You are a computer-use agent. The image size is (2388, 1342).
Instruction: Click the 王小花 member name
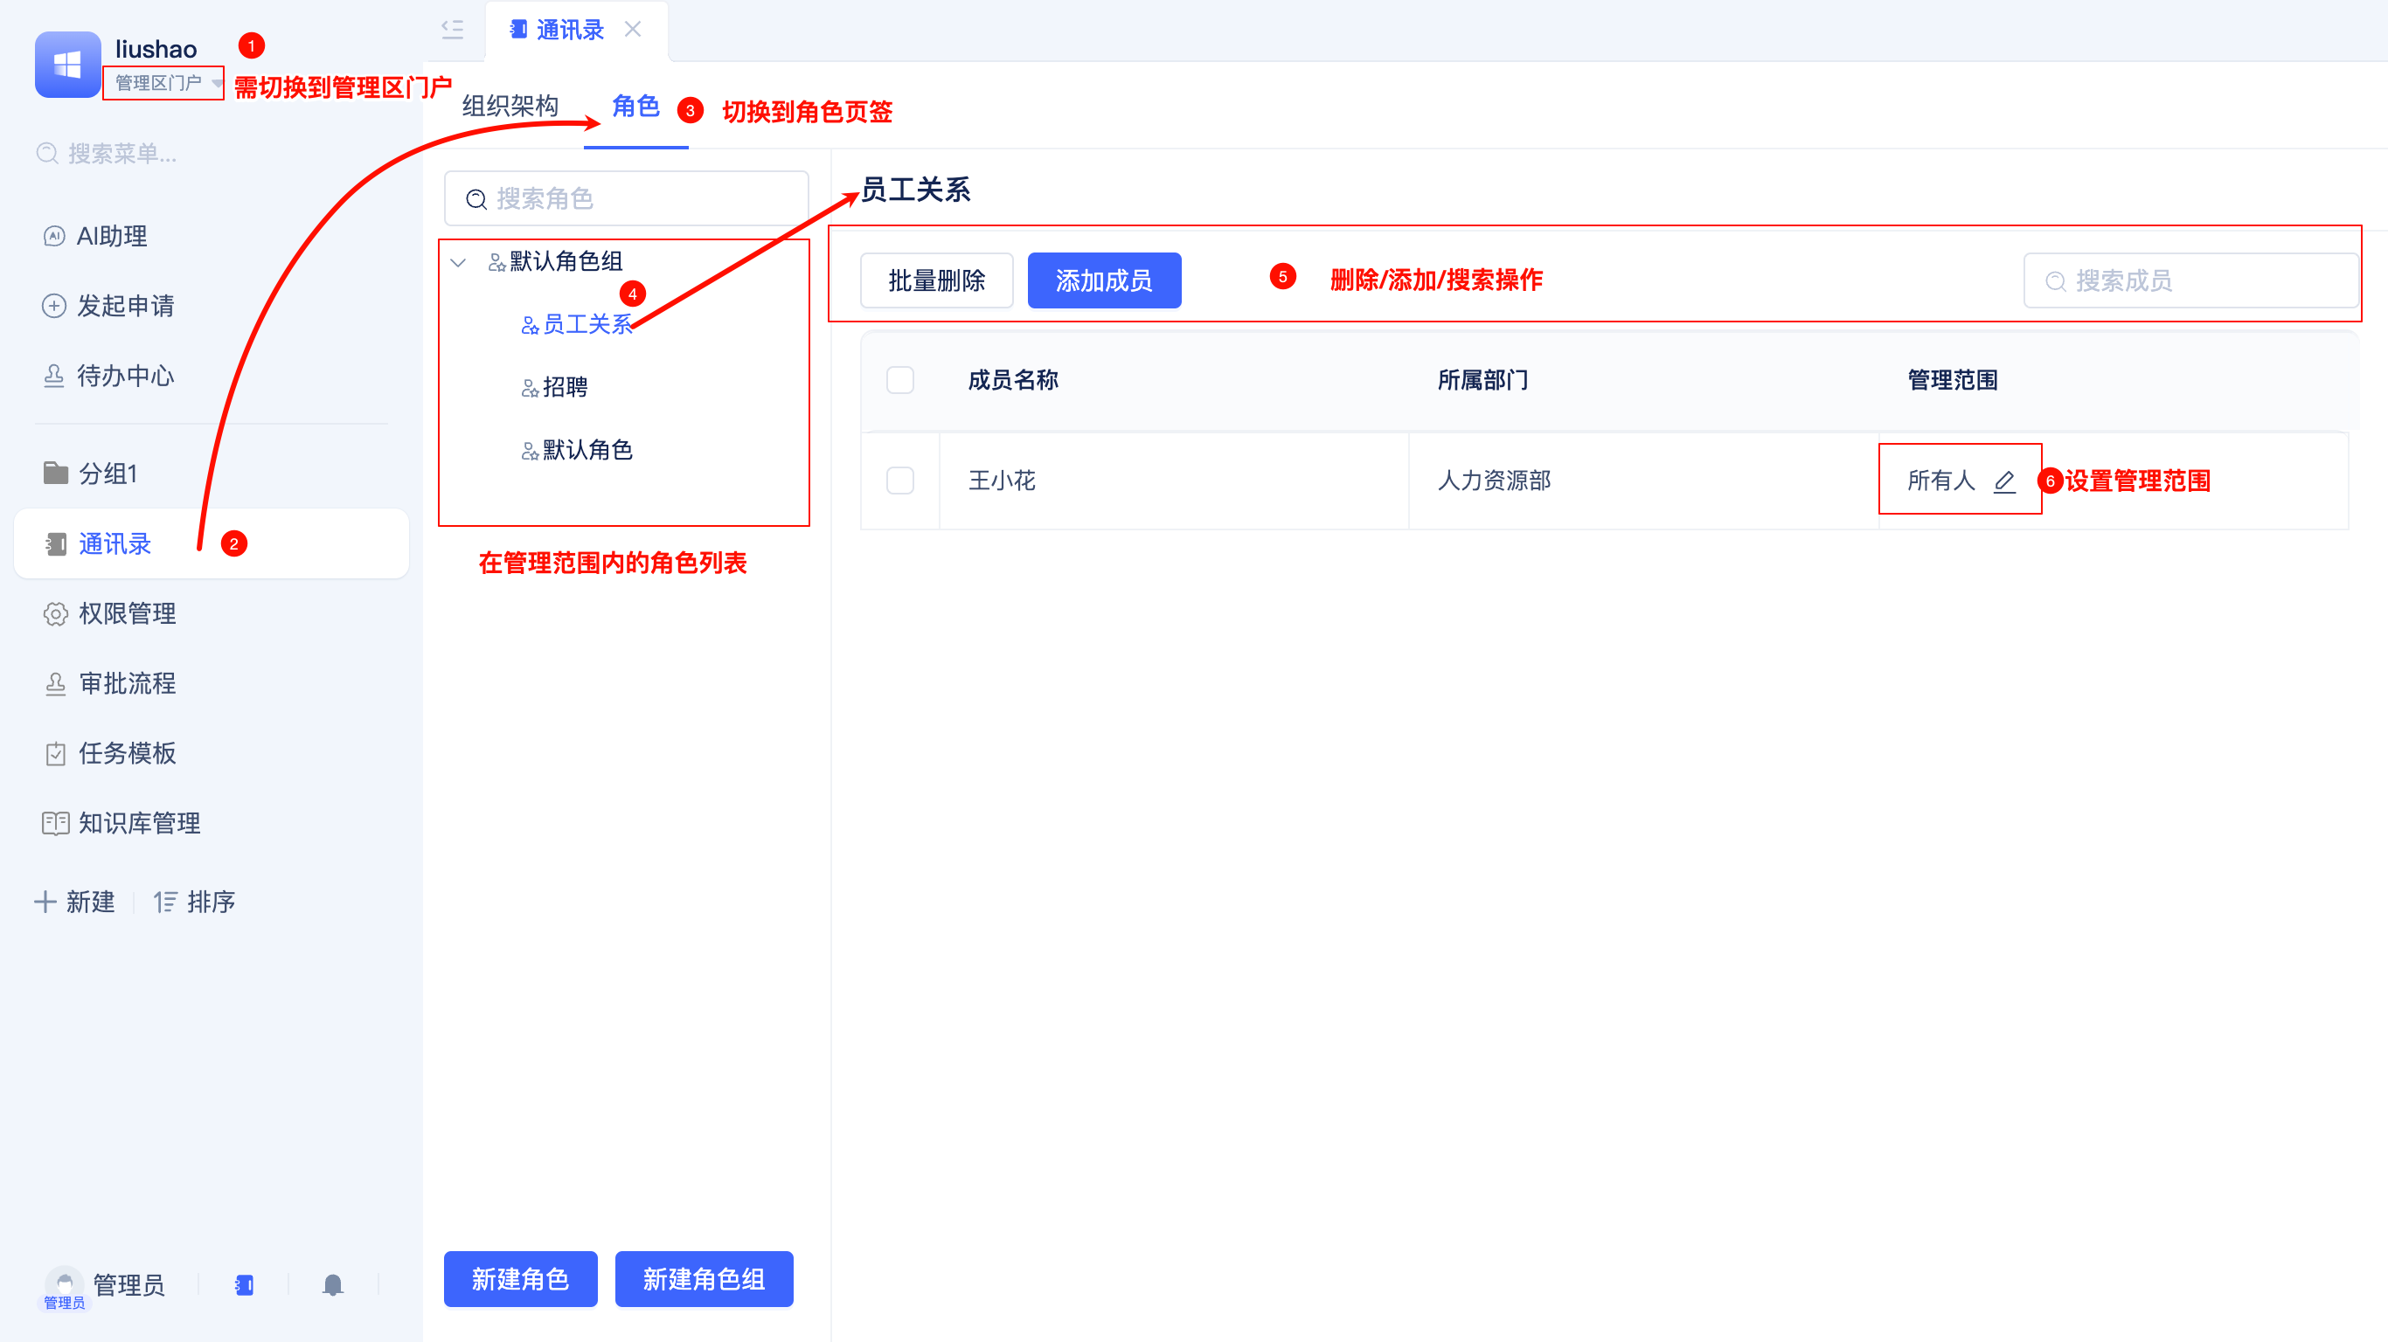tap(1002, 481)
